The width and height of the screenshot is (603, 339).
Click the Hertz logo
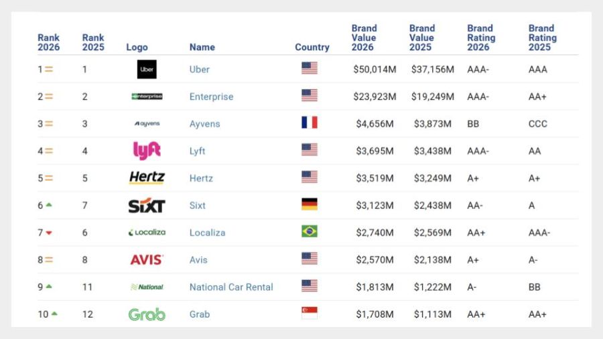tap(147, 178)
